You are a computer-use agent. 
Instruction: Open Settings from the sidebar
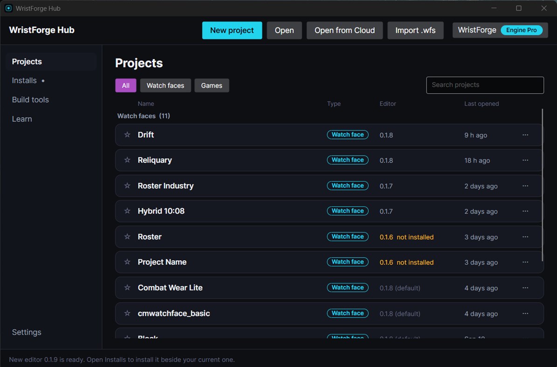(51, 332)
